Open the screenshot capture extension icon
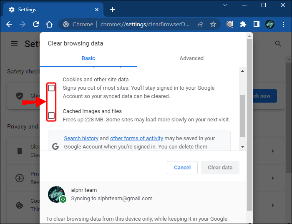Screen dimensions: 292x224 tap(230, 24)
